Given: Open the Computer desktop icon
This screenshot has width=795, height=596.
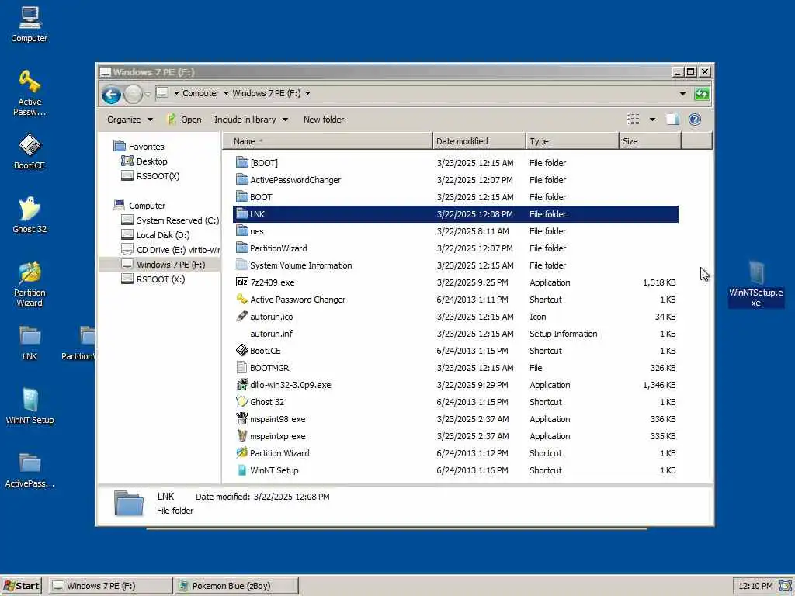Looking at the screenshot, I should click(x=30, y=24).
